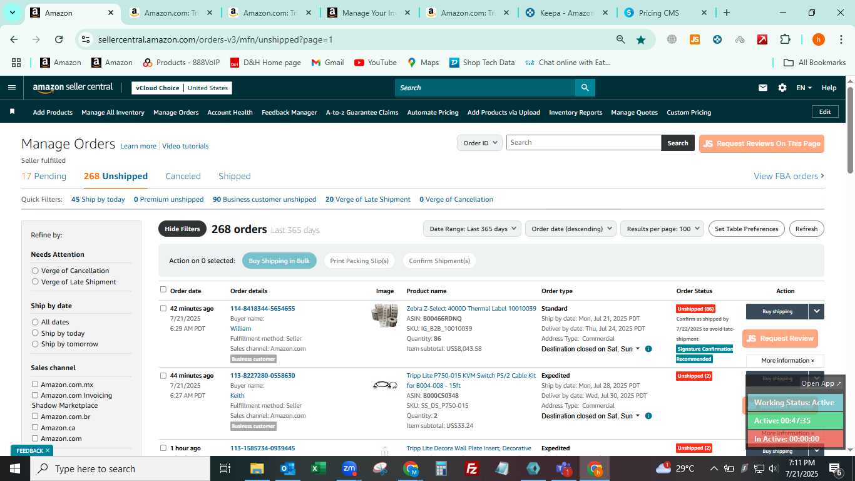
Task: Go back with the browser back arrow
Action: point(14,39)
